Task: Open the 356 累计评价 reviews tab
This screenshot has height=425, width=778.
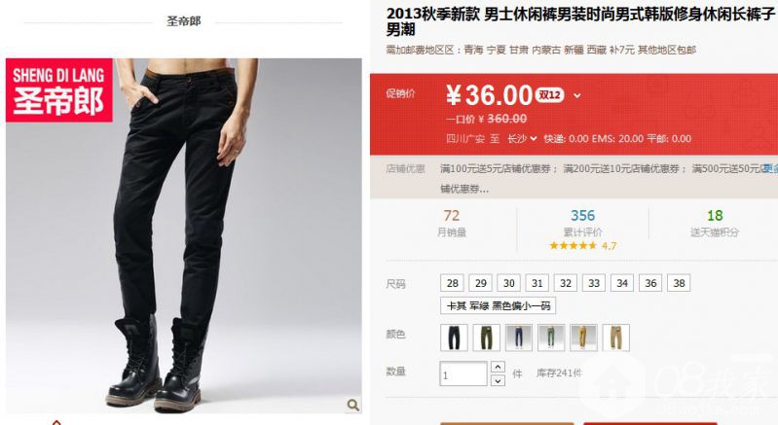Action: coord(582,223)
